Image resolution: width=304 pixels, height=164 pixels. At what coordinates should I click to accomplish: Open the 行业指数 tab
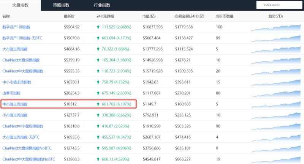[x=102, y=5]
